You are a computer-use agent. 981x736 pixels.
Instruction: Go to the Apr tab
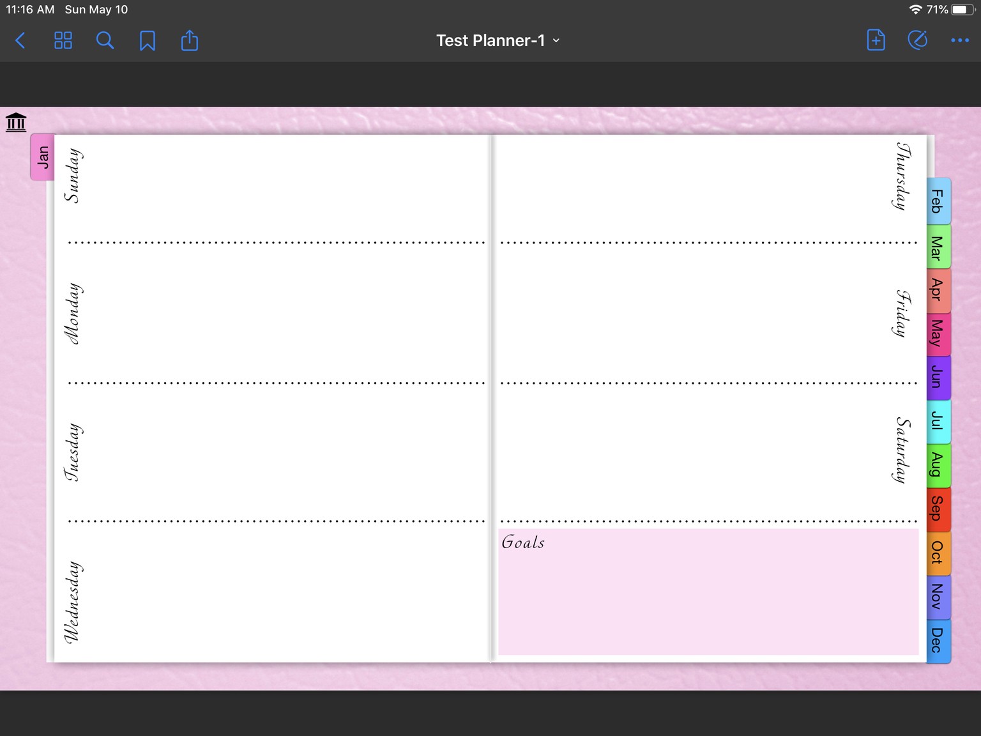938,291
